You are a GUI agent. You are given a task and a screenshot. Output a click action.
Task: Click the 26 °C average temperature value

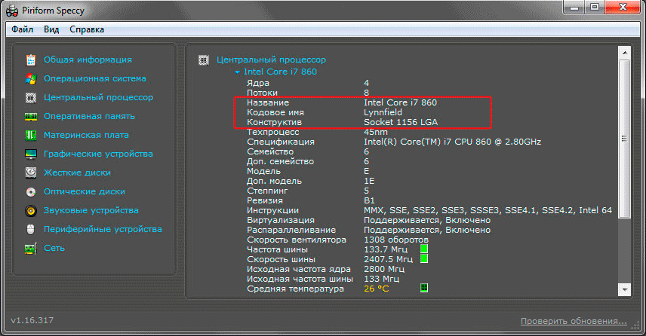pos(376,289)
